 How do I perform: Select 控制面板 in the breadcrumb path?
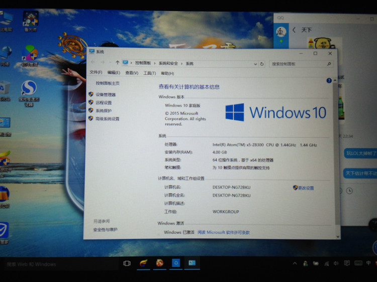[x=143, y=63]
